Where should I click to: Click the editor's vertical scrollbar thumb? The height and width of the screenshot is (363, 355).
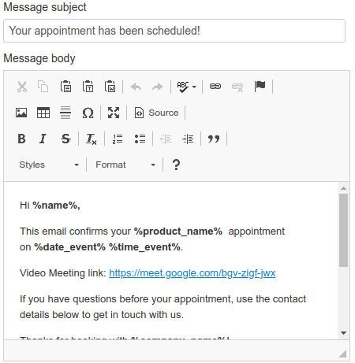tap(343, 230)
